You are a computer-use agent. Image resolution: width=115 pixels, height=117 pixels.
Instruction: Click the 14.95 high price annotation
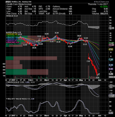(47, 34)
